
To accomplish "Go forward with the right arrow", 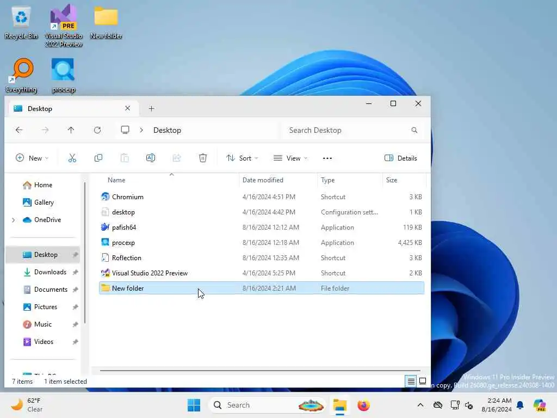I will pos(45,130).
